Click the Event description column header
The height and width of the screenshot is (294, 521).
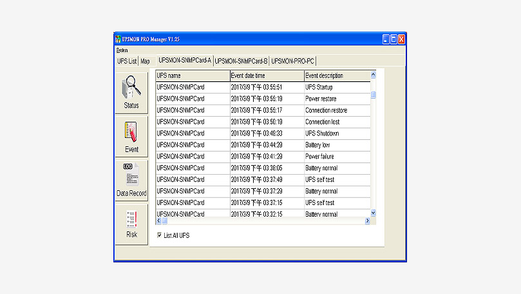(x=336, y=75)
